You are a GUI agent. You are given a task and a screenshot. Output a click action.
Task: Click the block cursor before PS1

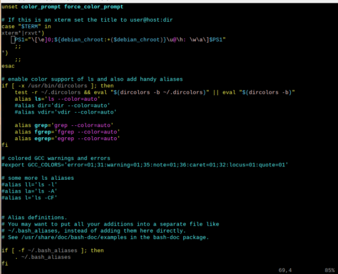[13, 40]
